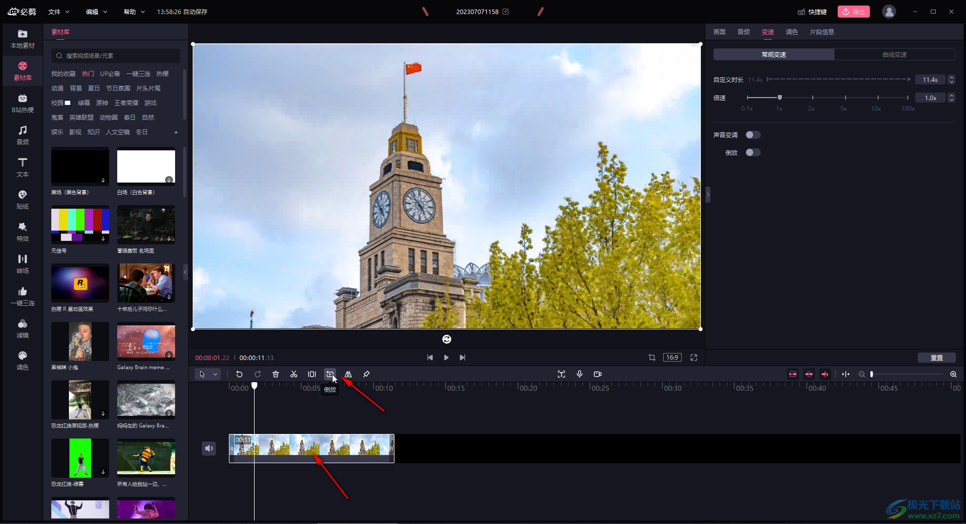Click the material search input field
This screenshot has height=524, width=966.
click(115, 56)
